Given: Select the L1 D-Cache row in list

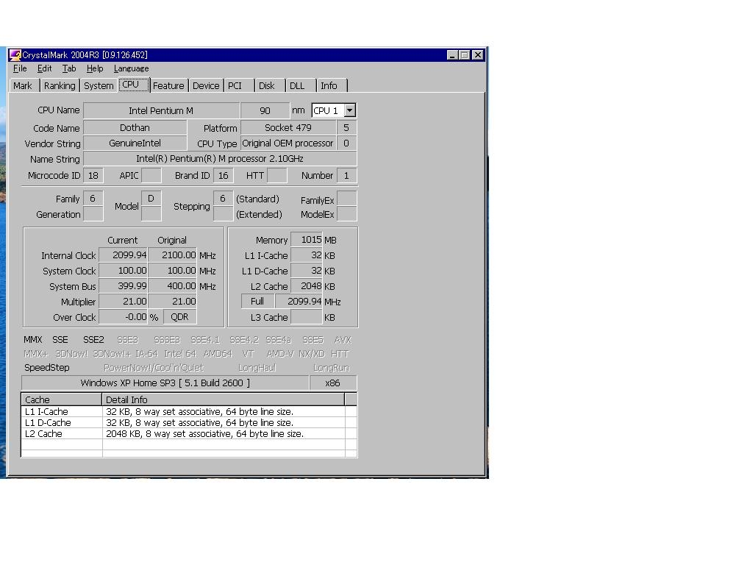Looking at the screenshot, I should pyautogui.click(x=189, y=423).
